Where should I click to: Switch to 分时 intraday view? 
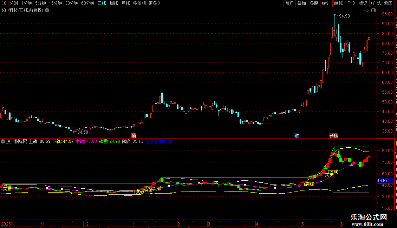click(14, 3)
